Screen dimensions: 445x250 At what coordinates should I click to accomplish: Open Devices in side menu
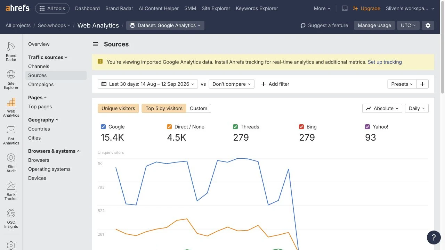(37, 178)
